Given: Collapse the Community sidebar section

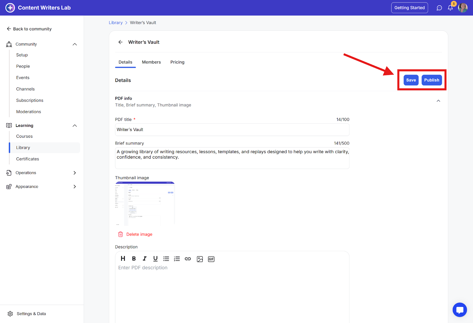Looking at the screenshot, I should pos(75,44).
